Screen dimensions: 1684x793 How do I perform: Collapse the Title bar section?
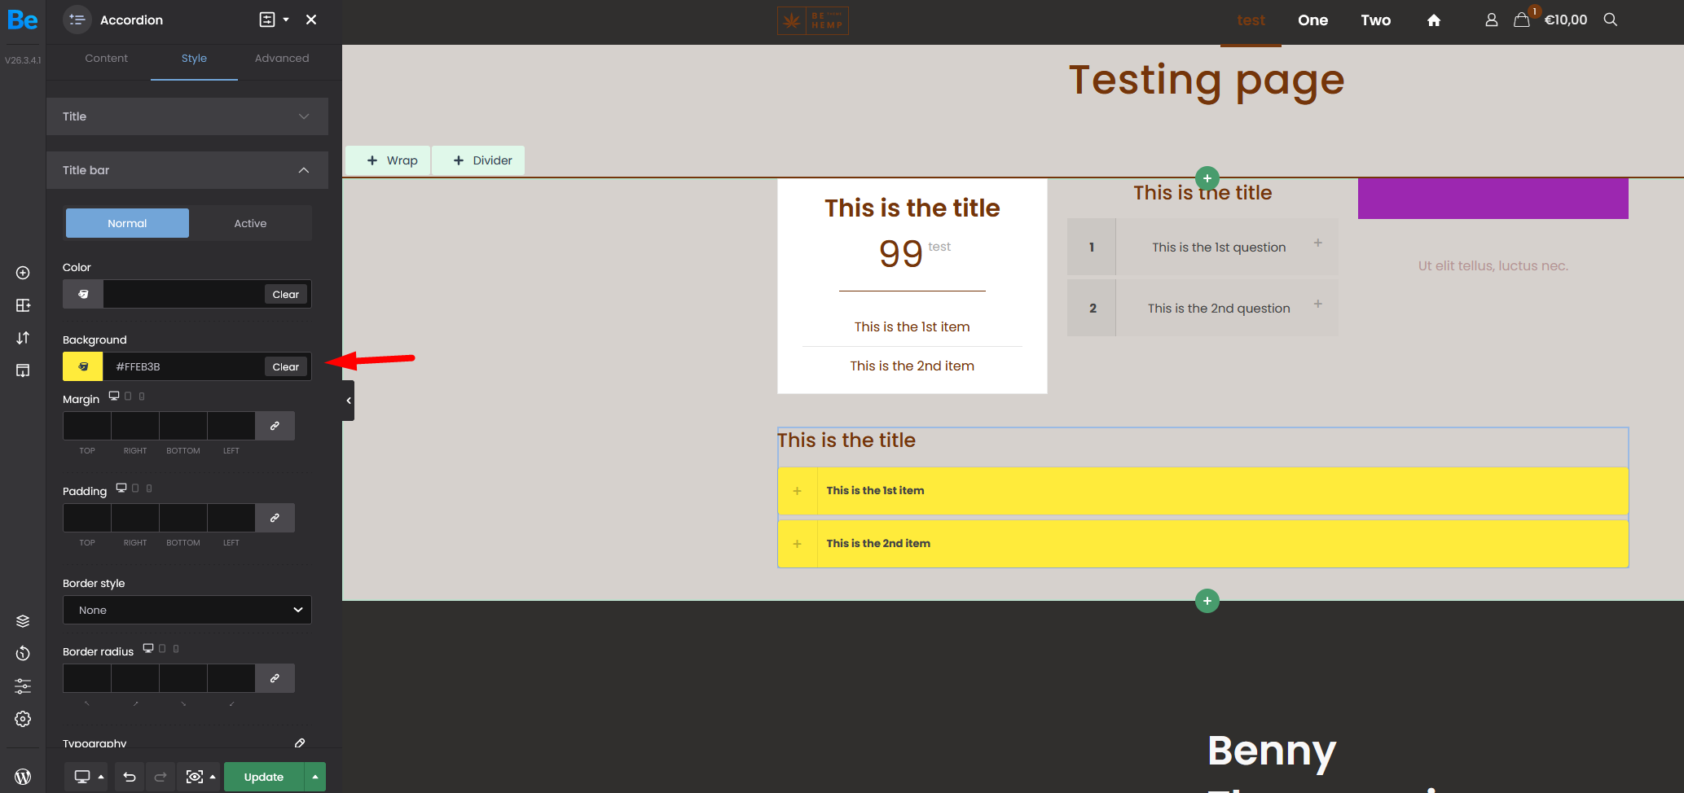click(x=303, y=170)
